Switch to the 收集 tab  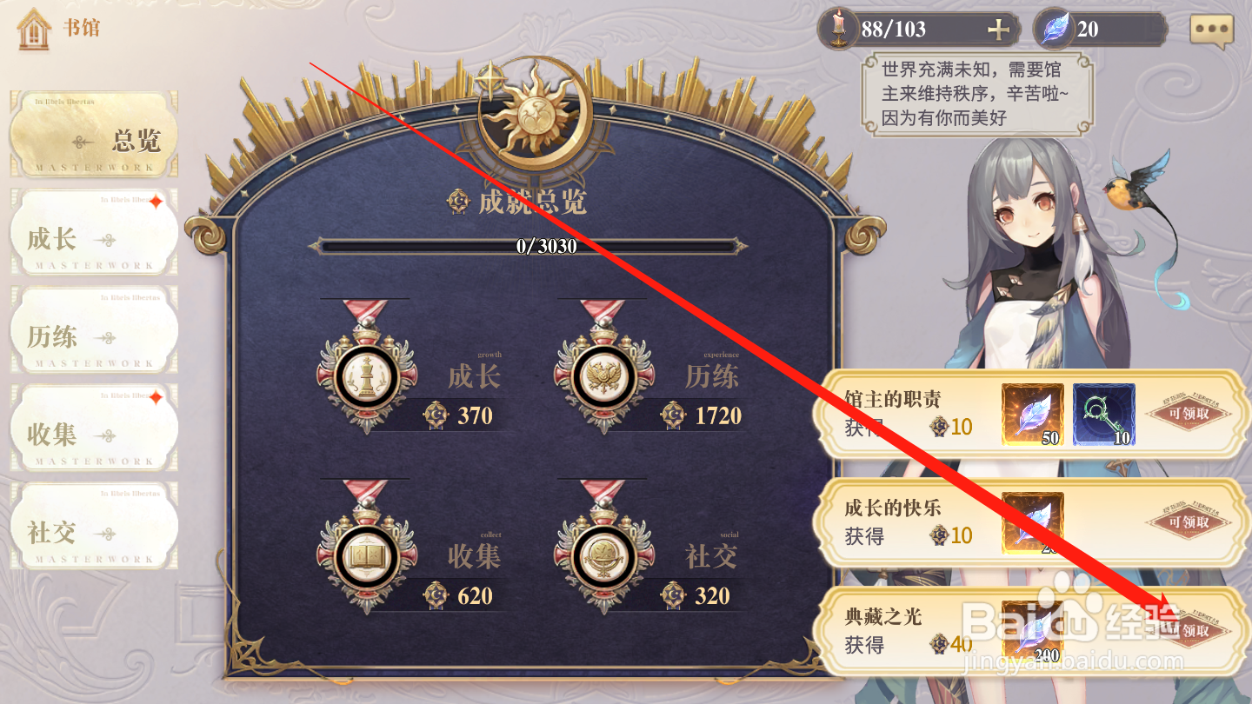tap(94, 428)
